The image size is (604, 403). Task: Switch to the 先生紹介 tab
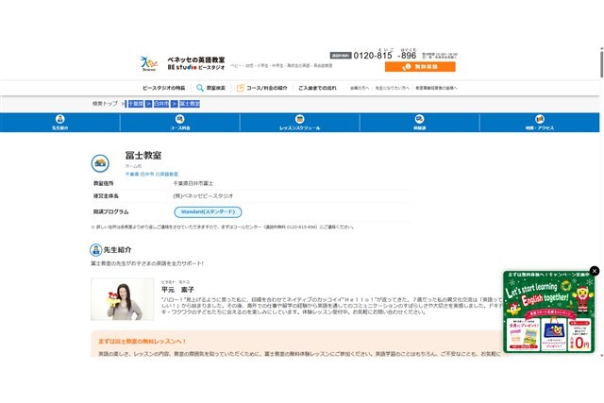(x=59, y=123)
